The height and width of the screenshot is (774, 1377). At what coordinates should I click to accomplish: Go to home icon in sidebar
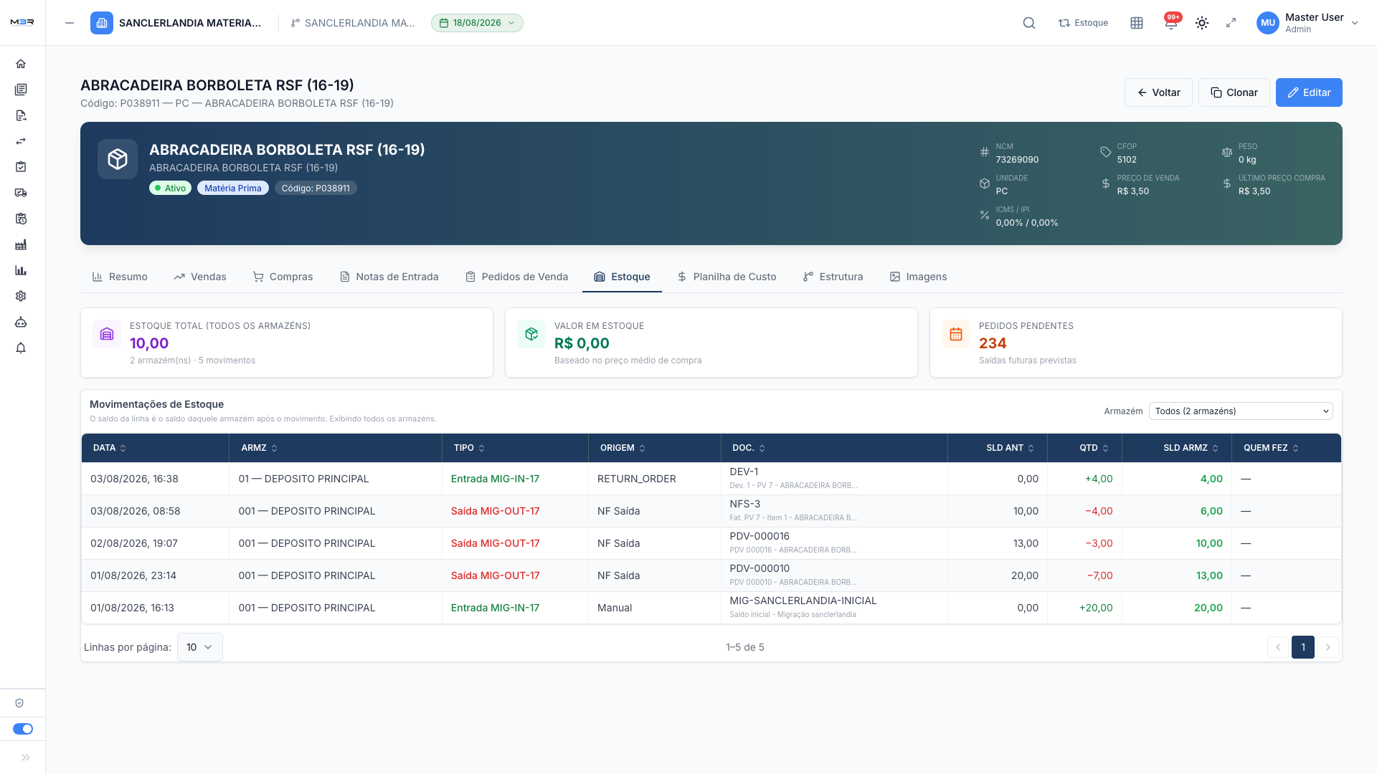(x=21, y=64)
